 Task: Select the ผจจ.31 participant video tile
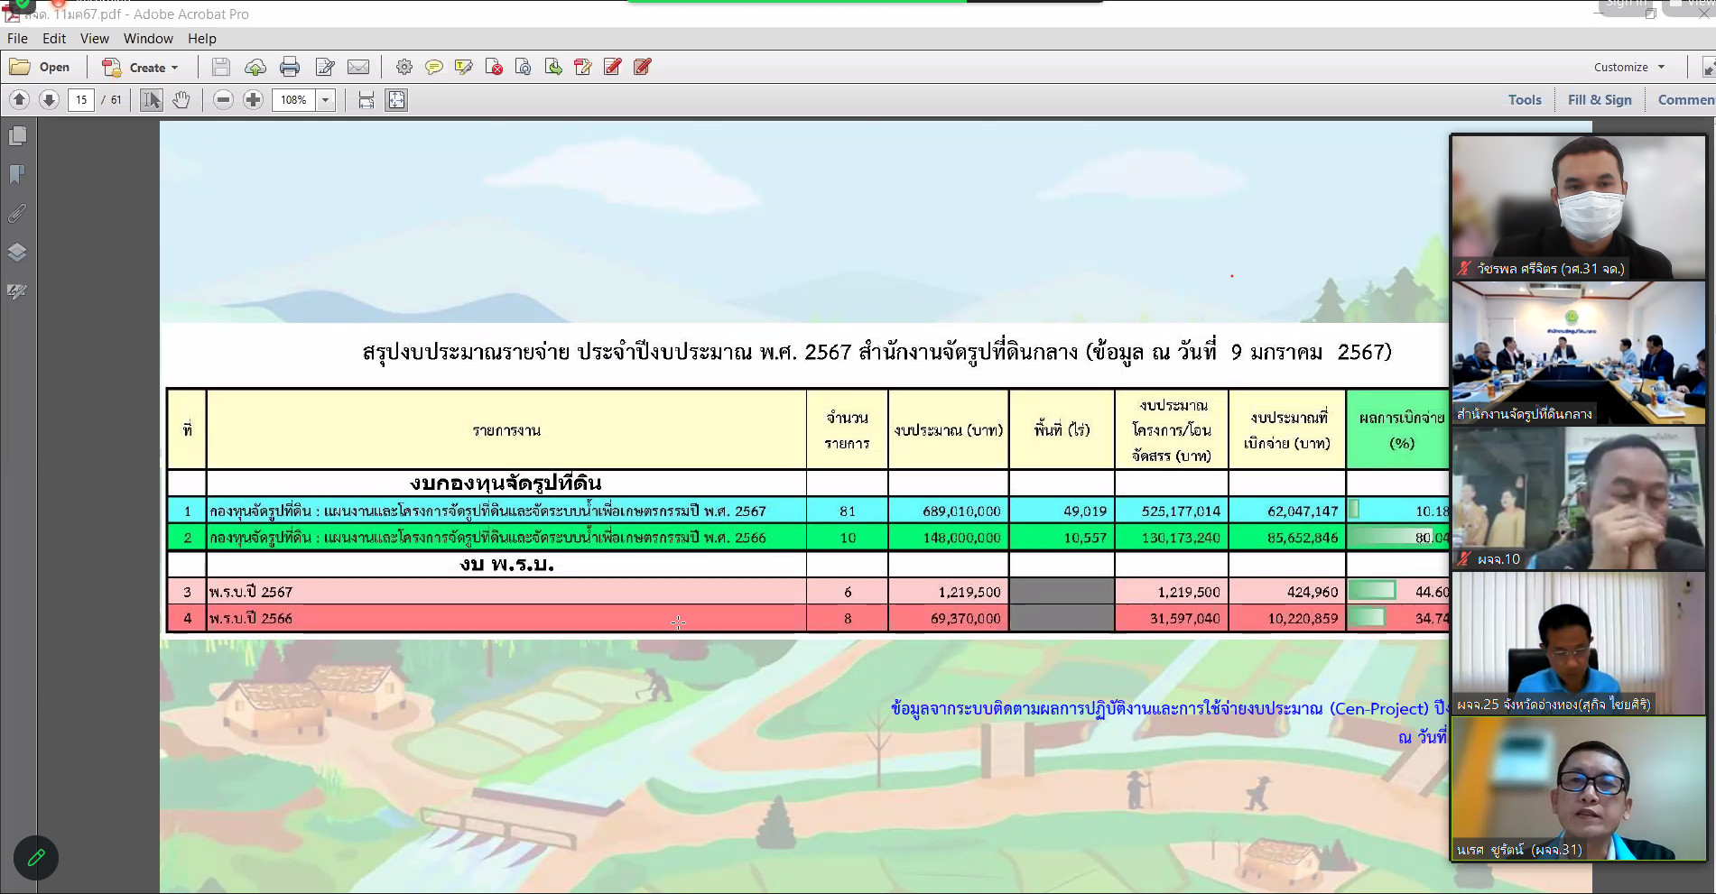(1578, 788)
